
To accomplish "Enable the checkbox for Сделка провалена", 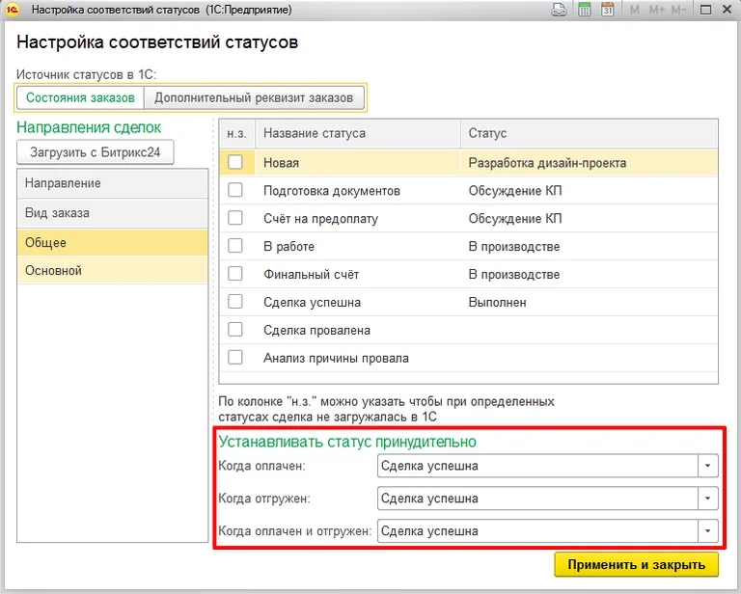I will pyautogui.click(x=235, y=331).
